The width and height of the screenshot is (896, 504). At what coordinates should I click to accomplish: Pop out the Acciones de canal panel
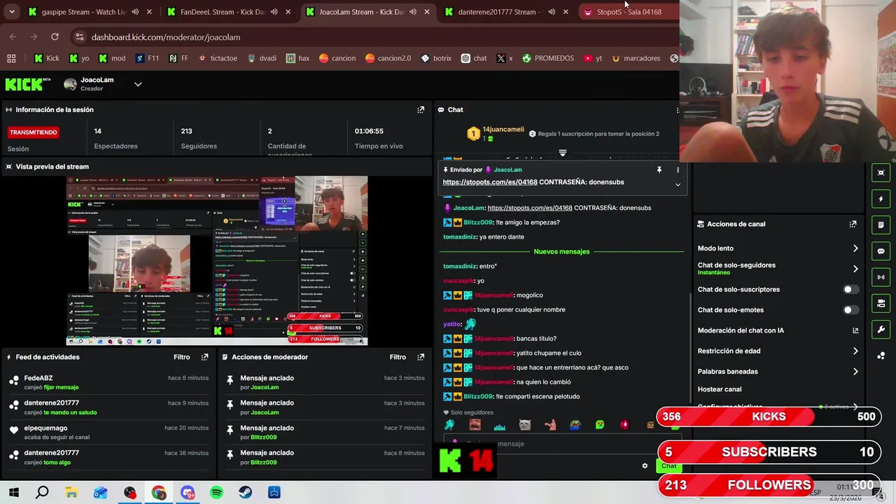(853, 224)
